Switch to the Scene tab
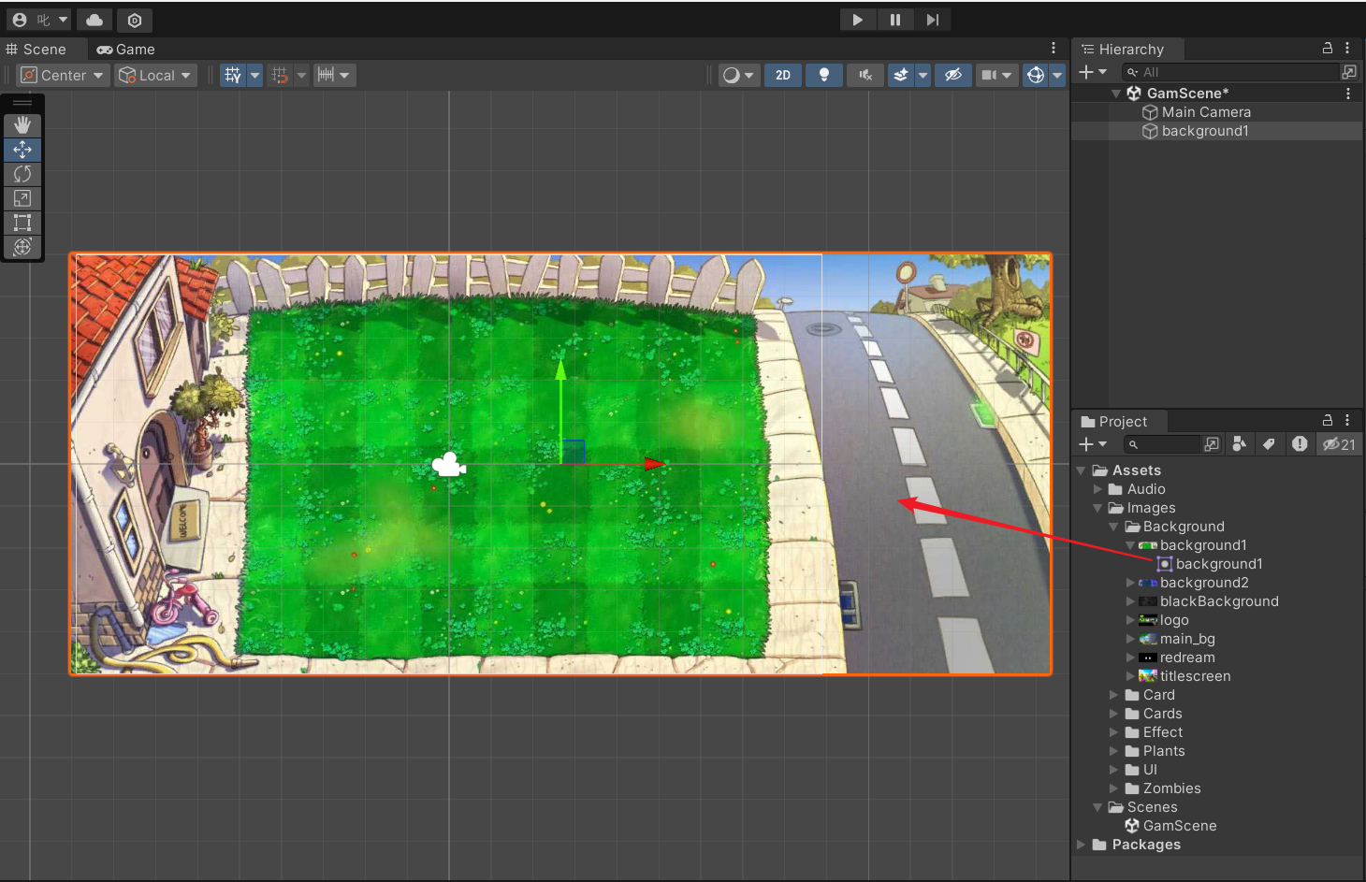Viewport: 1366px width, 882px height. [36, 49]
